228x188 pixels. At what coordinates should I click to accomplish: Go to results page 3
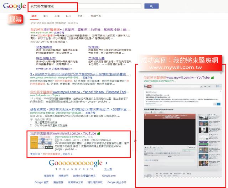(x=64, y=169)
